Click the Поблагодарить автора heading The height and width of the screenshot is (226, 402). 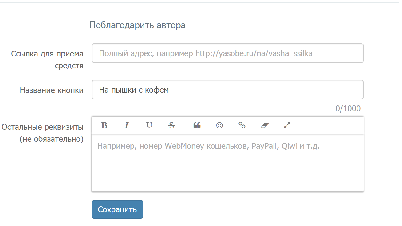(x=137, y=25)
